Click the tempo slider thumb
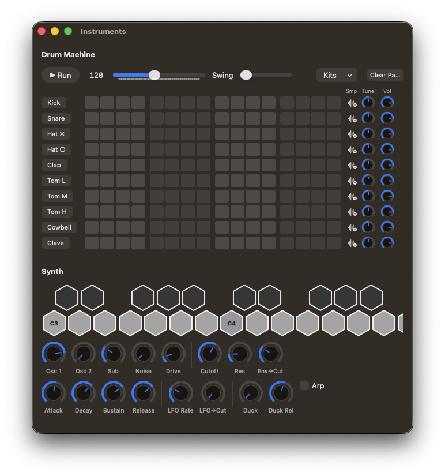Screen dimensions: 445x476 pos(154,75)
